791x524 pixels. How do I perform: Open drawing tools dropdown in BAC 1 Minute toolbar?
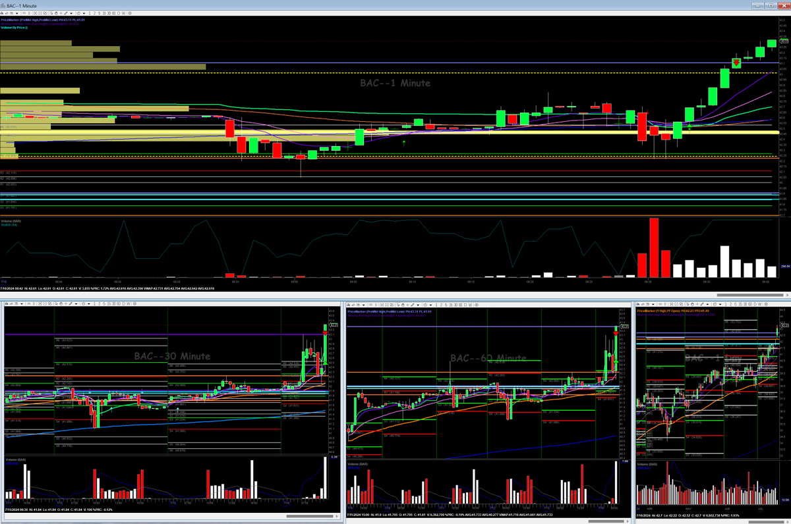[x=71, y=13]
